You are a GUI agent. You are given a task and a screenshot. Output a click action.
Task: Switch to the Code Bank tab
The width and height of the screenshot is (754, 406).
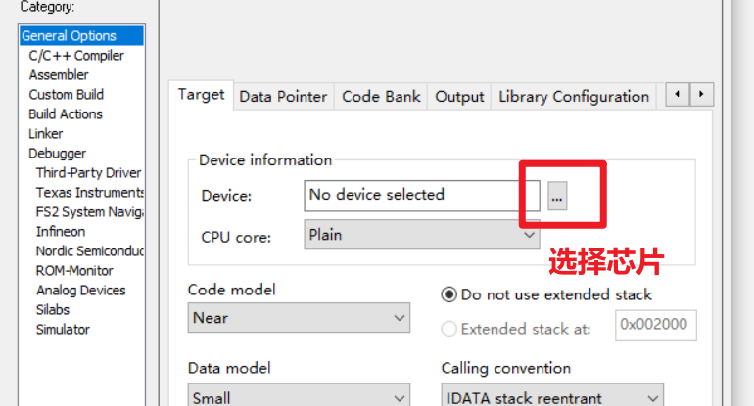click(x=381, y=97)
